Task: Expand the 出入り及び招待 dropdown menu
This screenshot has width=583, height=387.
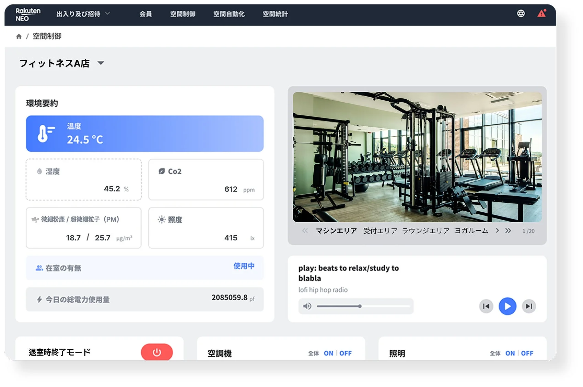Action: 83,14
